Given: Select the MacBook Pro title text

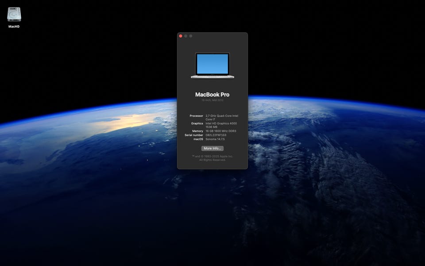Looking at the screenshot, I should pos(212,94).
